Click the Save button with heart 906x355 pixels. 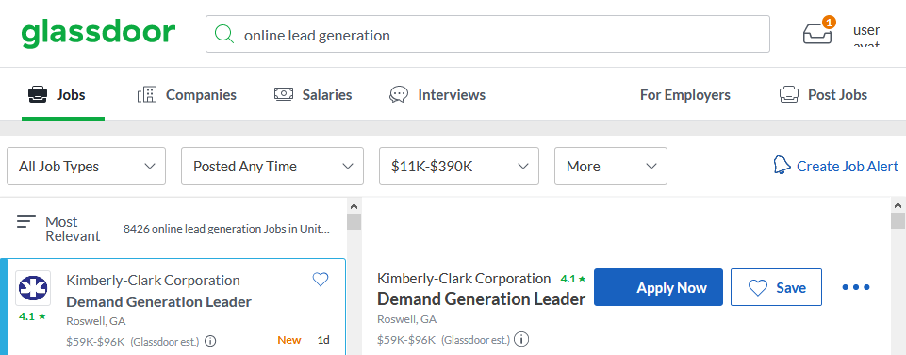(776, 287)
